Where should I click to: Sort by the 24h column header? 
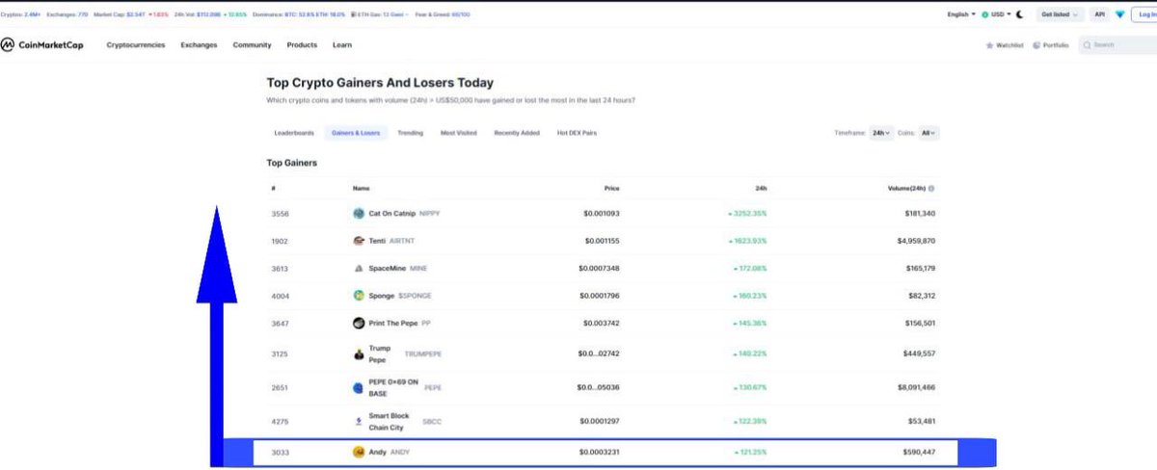(x=762, y=189)
